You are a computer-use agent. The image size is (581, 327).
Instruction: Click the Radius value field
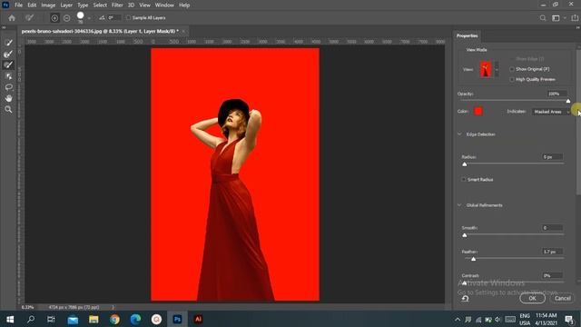(552, 157)
